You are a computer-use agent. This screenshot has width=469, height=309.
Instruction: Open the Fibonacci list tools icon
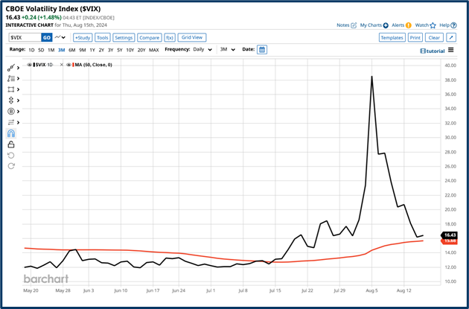[x=10, y=79]
